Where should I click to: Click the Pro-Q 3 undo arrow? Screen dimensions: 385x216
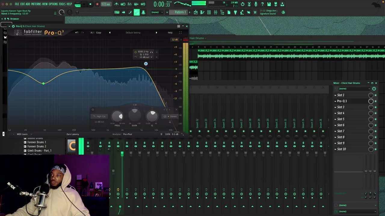pos(77,32)
